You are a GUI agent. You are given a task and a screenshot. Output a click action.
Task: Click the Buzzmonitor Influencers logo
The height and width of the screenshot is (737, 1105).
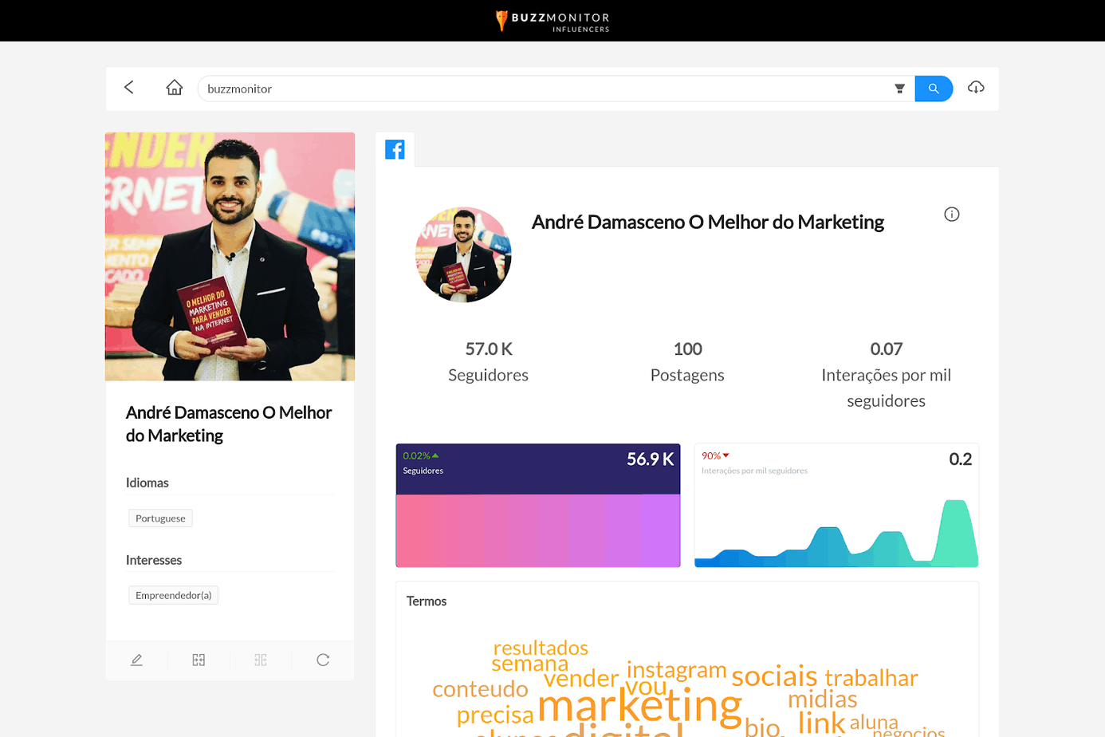coord(552,21)
